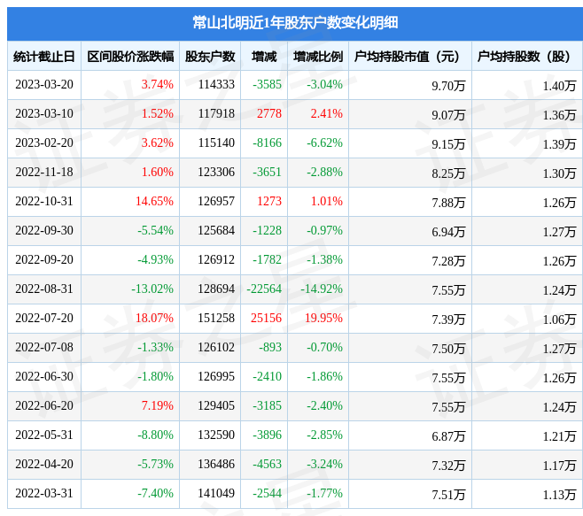583x516 pixels.
Task: Click market value 9.70万
Action: click(x=448, y=86)
